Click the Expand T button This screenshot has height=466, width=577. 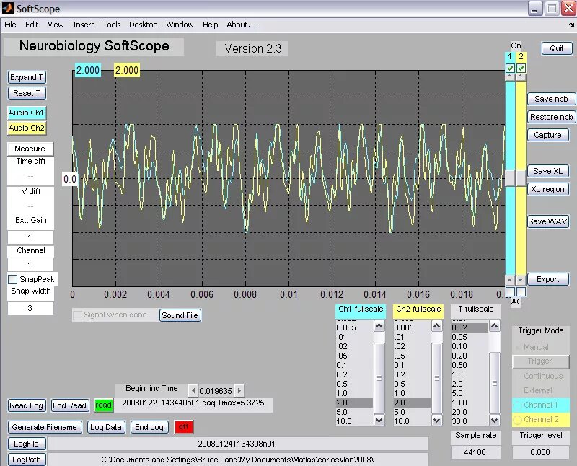(x=27, y=77)
